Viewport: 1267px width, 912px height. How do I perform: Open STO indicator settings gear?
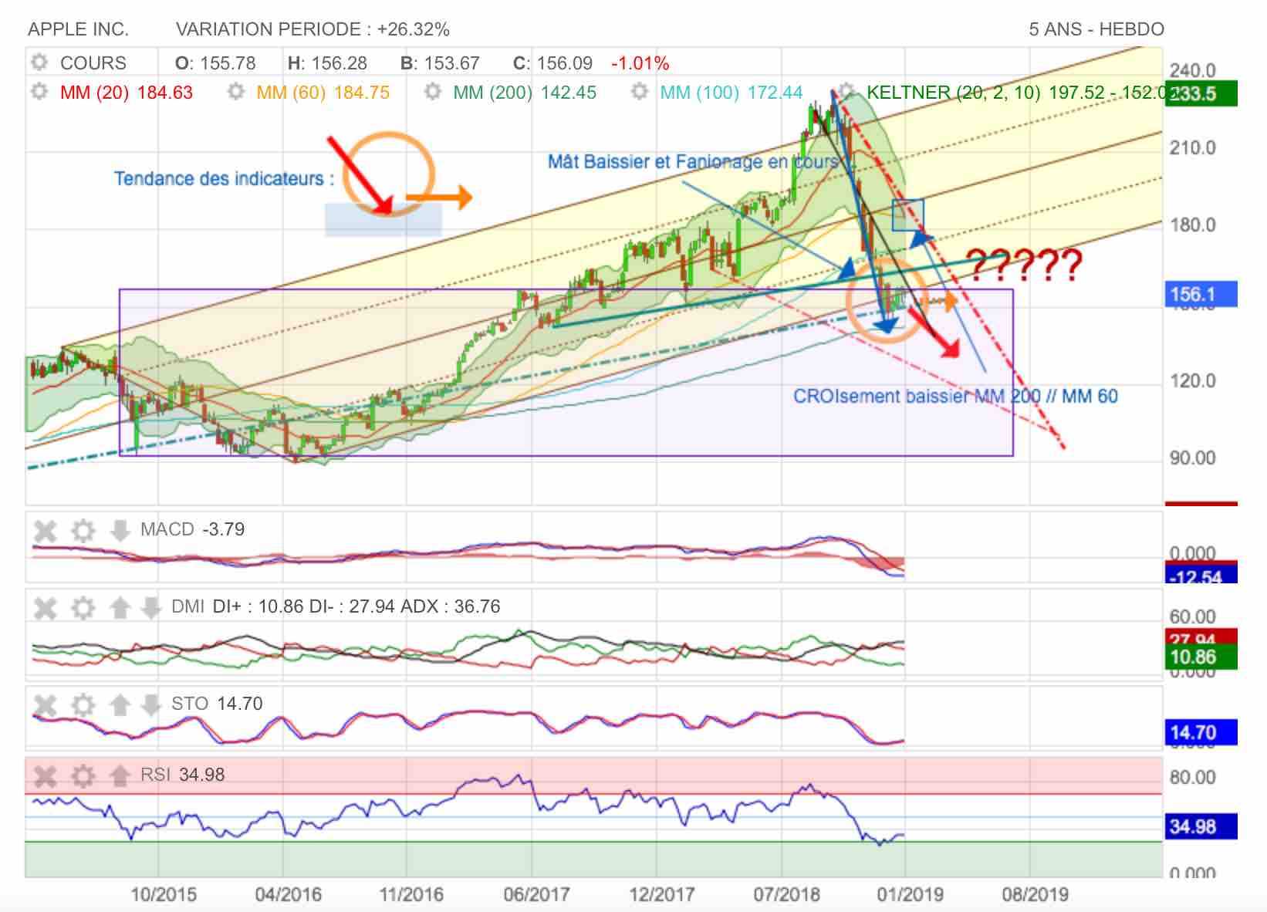pos(83,704)
